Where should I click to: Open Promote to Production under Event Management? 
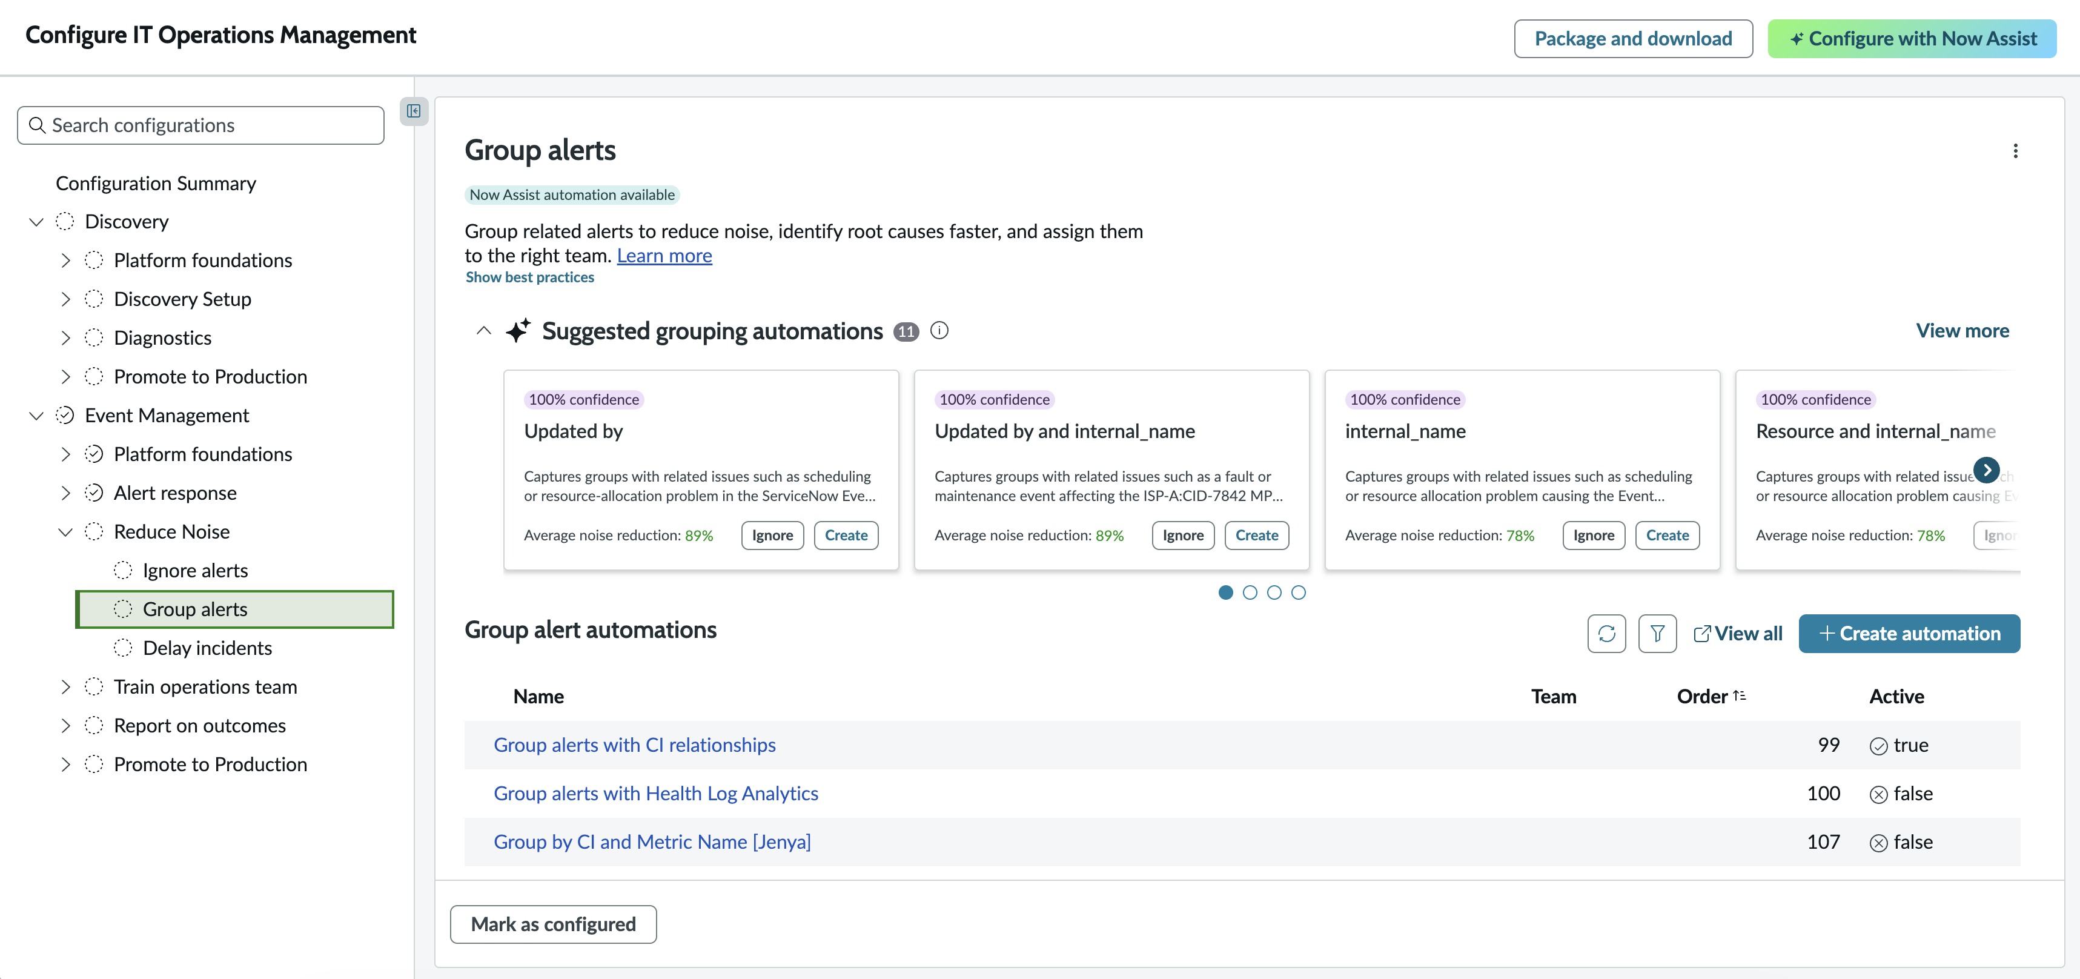[210, 764]
